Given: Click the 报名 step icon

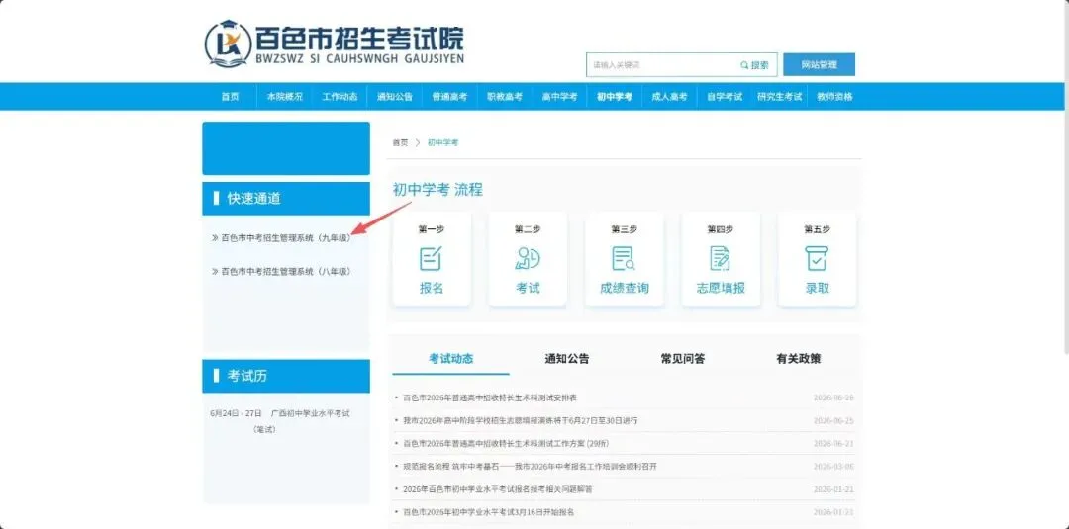Looking at the screenshot, I should click(431, 259).
